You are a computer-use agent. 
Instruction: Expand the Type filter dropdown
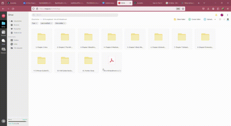tap(35, 23)
